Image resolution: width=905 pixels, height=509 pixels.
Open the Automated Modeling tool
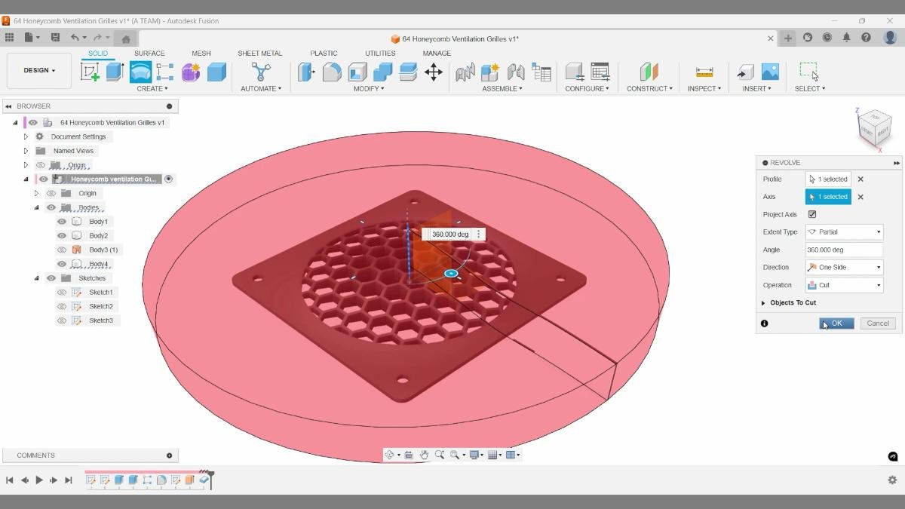[261, 72]
